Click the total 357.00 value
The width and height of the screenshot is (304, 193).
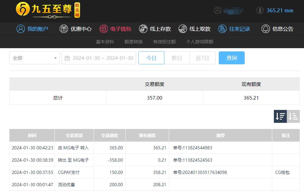coord(155,98)
